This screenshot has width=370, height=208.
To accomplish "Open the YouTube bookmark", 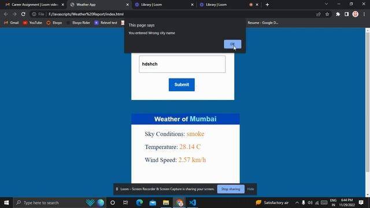I will [x=32, y=23].
